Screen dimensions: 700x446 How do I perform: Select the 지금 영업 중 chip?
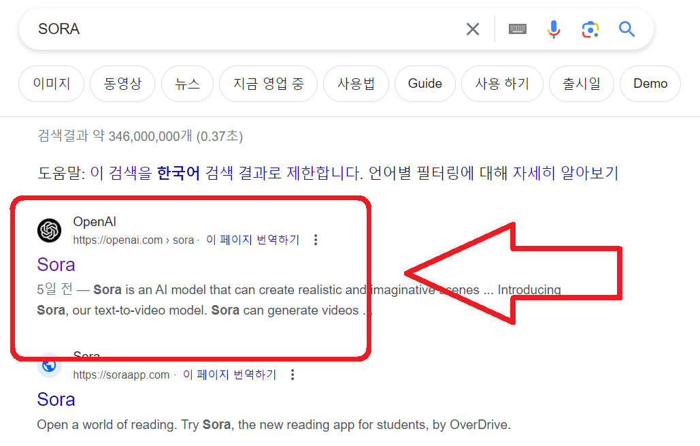(268, 84)
